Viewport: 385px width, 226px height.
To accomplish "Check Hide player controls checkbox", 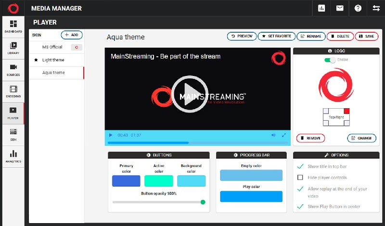I will pos(300,177).
